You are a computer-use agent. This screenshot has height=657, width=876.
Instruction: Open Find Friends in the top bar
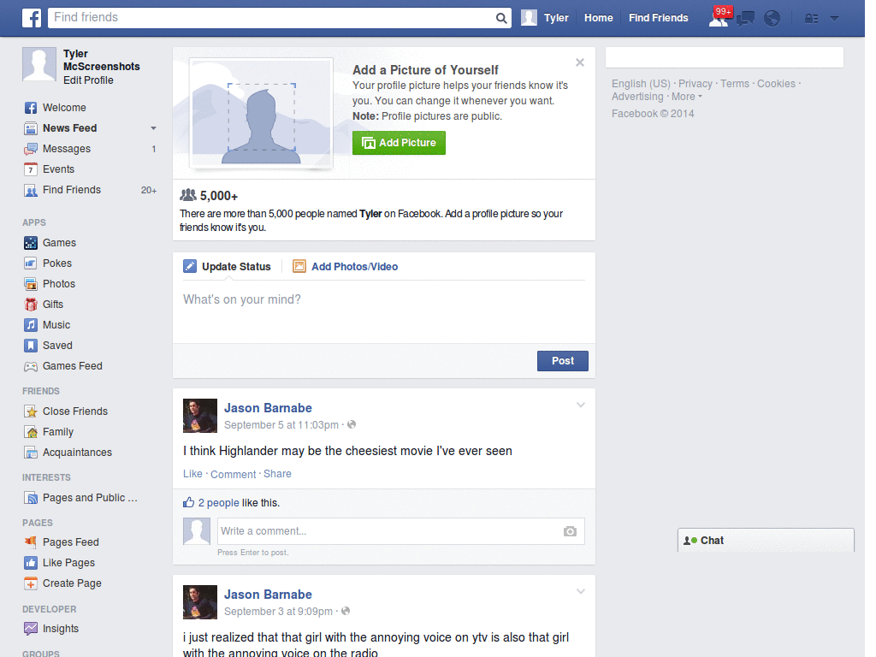(658, 18)
